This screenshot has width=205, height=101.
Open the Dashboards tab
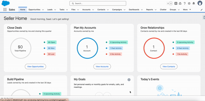[134, 9]
